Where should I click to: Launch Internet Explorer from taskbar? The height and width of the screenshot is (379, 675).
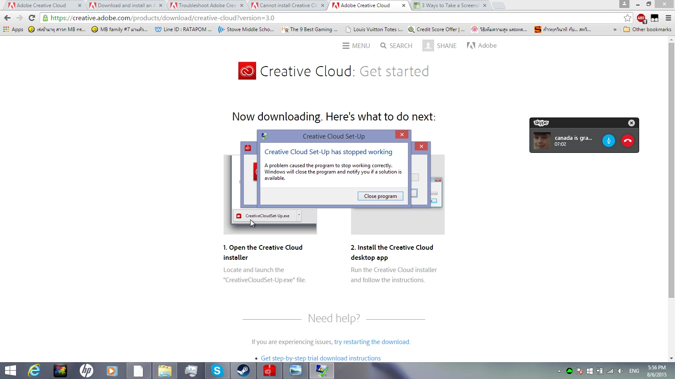click(34, 371)
